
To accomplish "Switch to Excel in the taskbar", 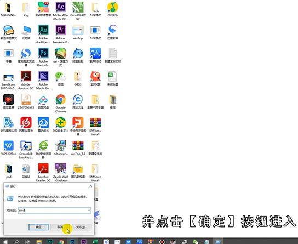I will pos(95,241).
